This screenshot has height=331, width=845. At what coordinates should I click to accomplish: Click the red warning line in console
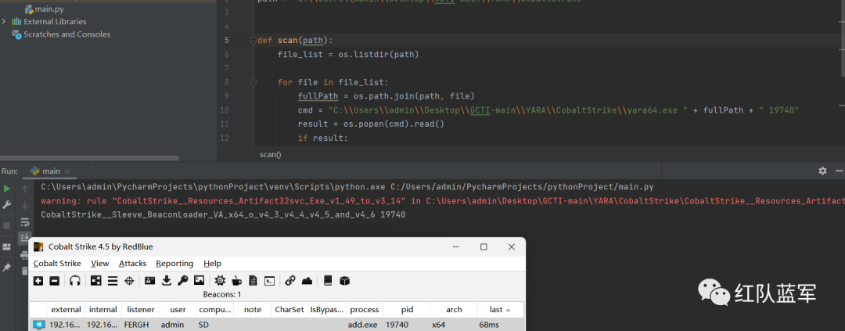click(x=442, y=200)
